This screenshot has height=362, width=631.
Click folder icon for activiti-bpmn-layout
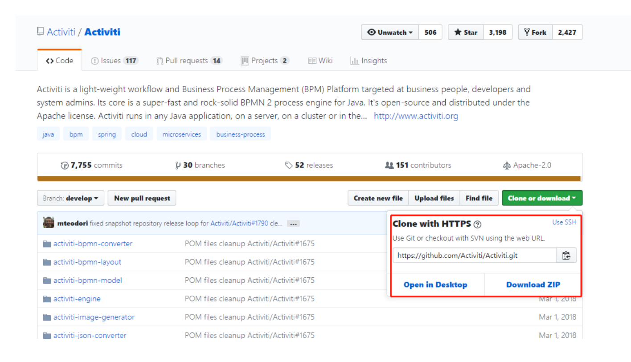point(47,262)
